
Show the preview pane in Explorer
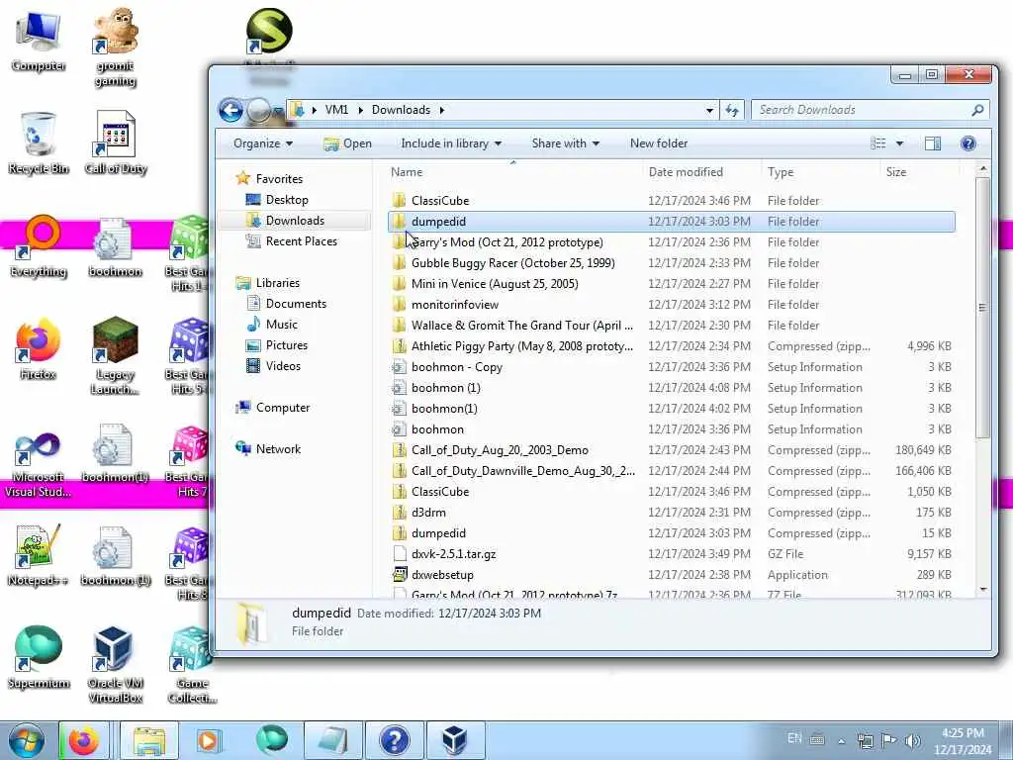[932, 143]
